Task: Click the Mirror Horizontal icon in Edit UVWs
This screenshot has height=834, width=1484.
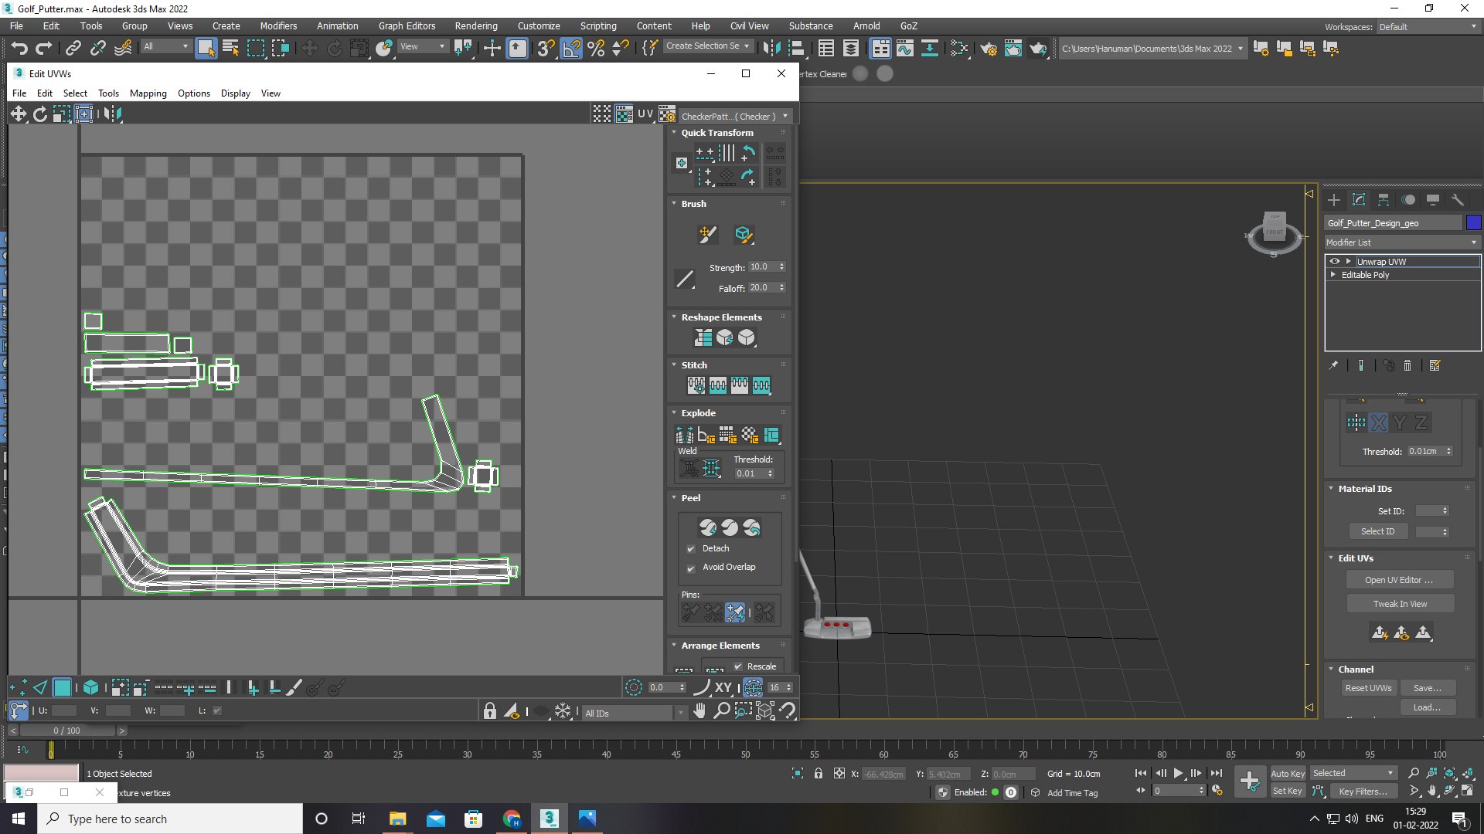Action: [x=113, y=114]
